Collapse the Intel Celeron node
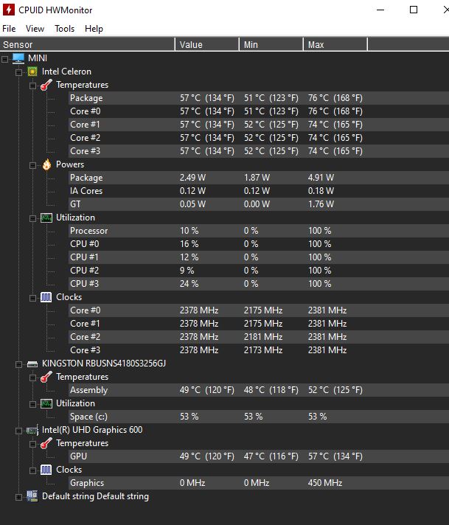 (18, 72)
